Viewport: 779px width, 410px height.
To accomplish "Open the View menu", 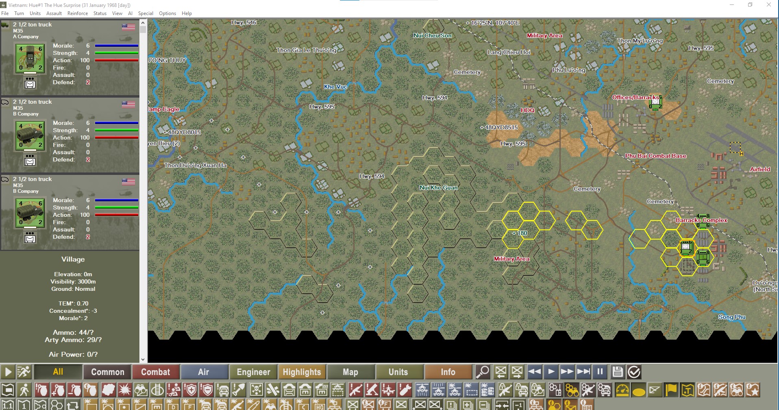I will (117, 13).
